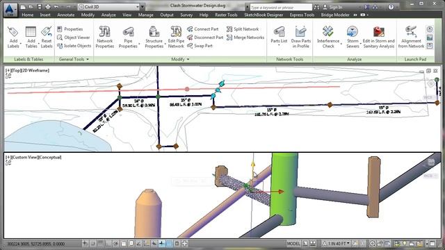Click Connect Part
This screenshot has height=250, width=445.
pyautogui.click(x=202, y=29)
